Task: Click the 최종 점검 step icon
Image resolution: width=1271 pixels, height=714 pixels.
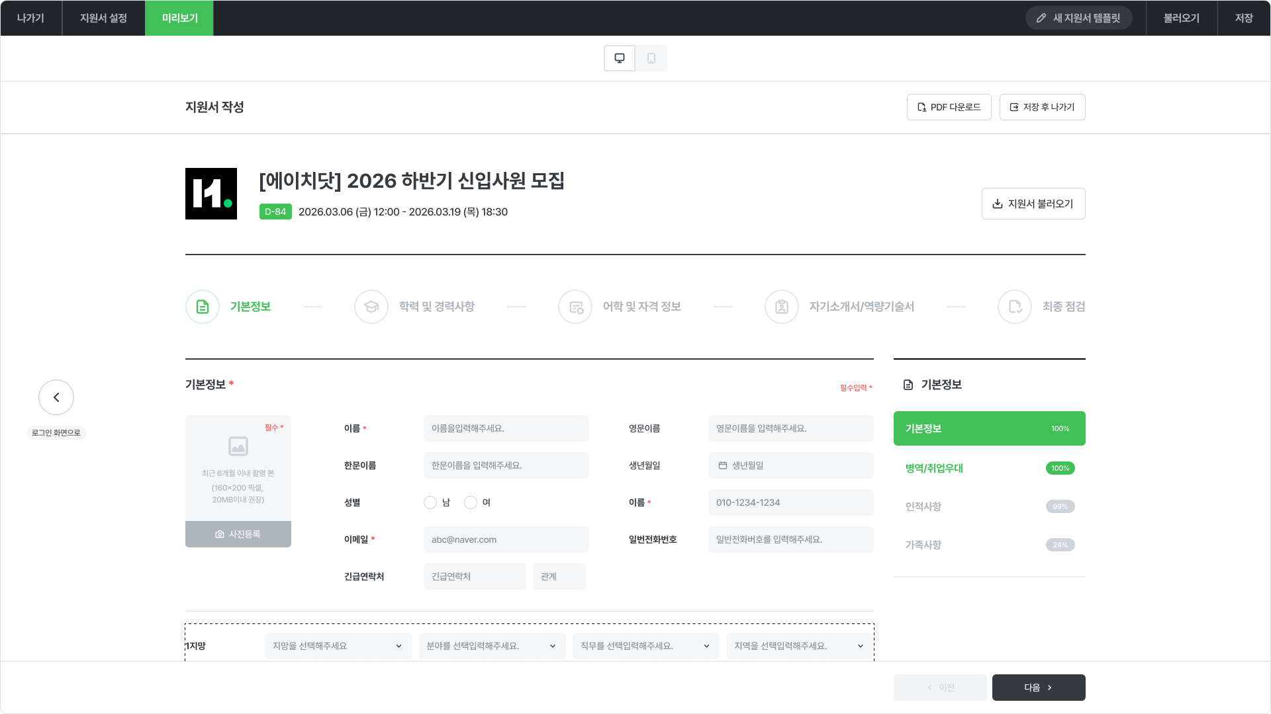Action: pos(1015,307)
